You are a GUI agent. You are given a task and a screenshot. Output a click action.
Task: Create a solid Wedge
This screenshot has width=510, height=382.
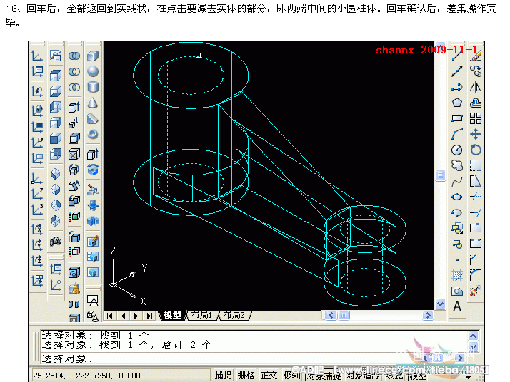tap(93, 118)
